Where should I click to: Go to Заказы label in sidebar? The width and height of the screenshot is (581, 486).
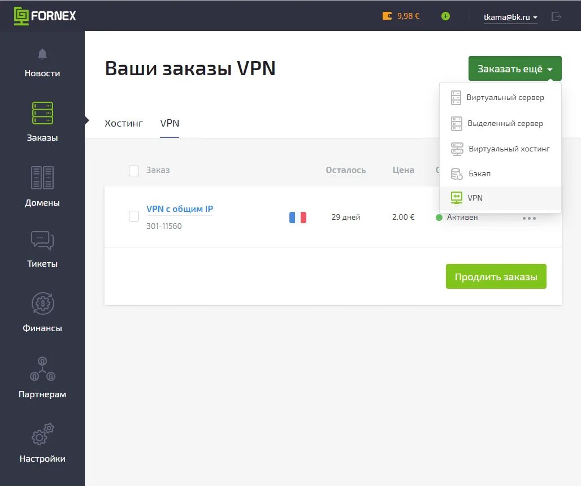pos(42,138)
